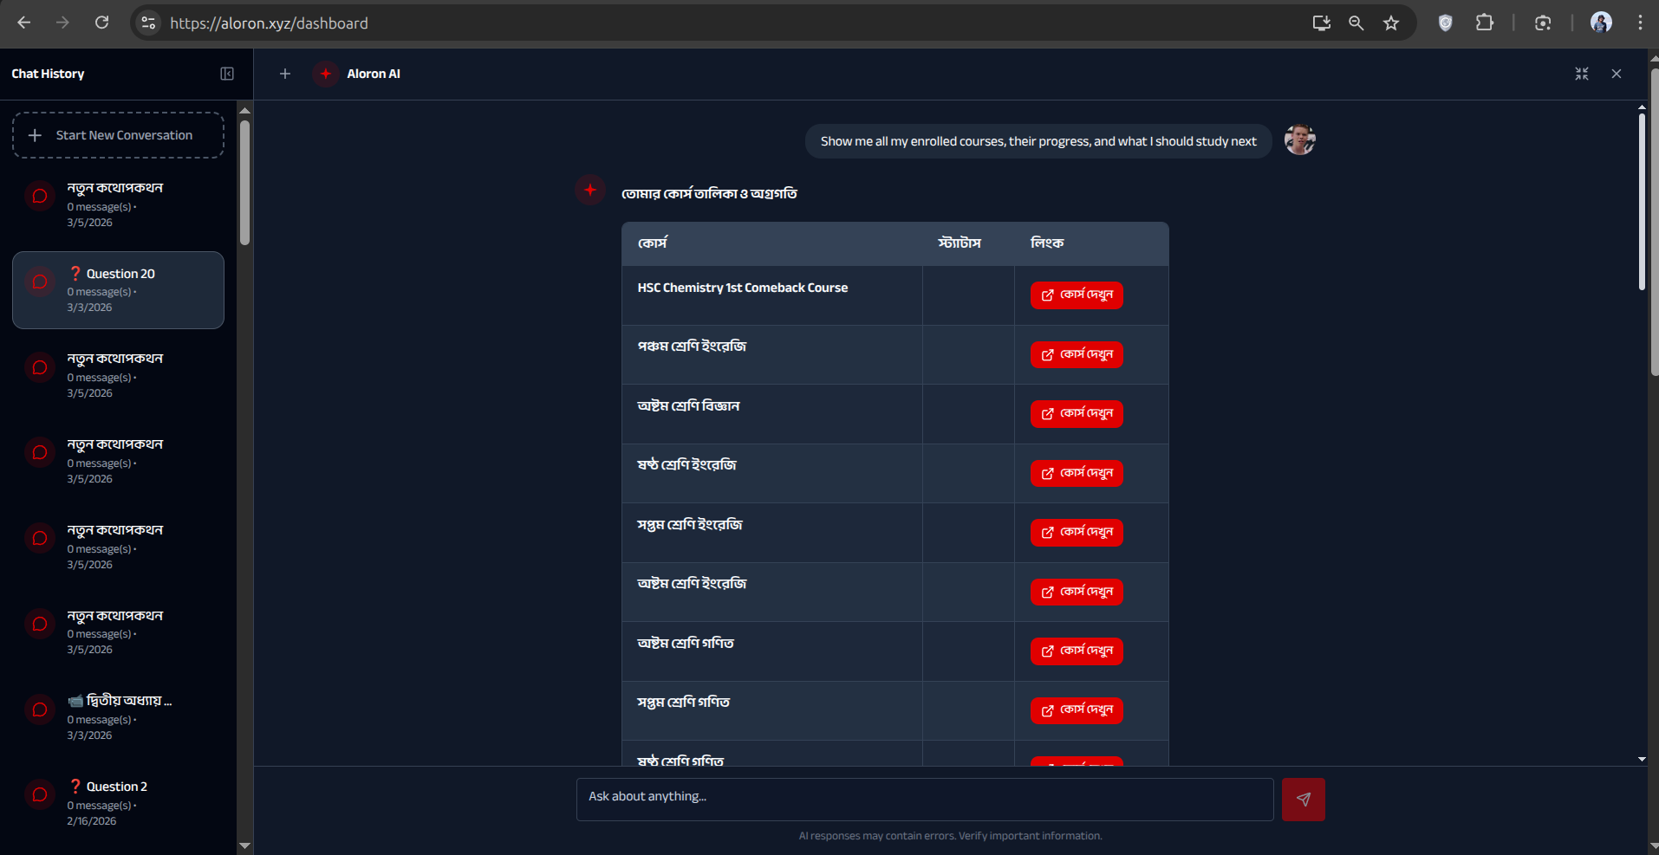Bookmark this page with the star icon

point(1391,23)
